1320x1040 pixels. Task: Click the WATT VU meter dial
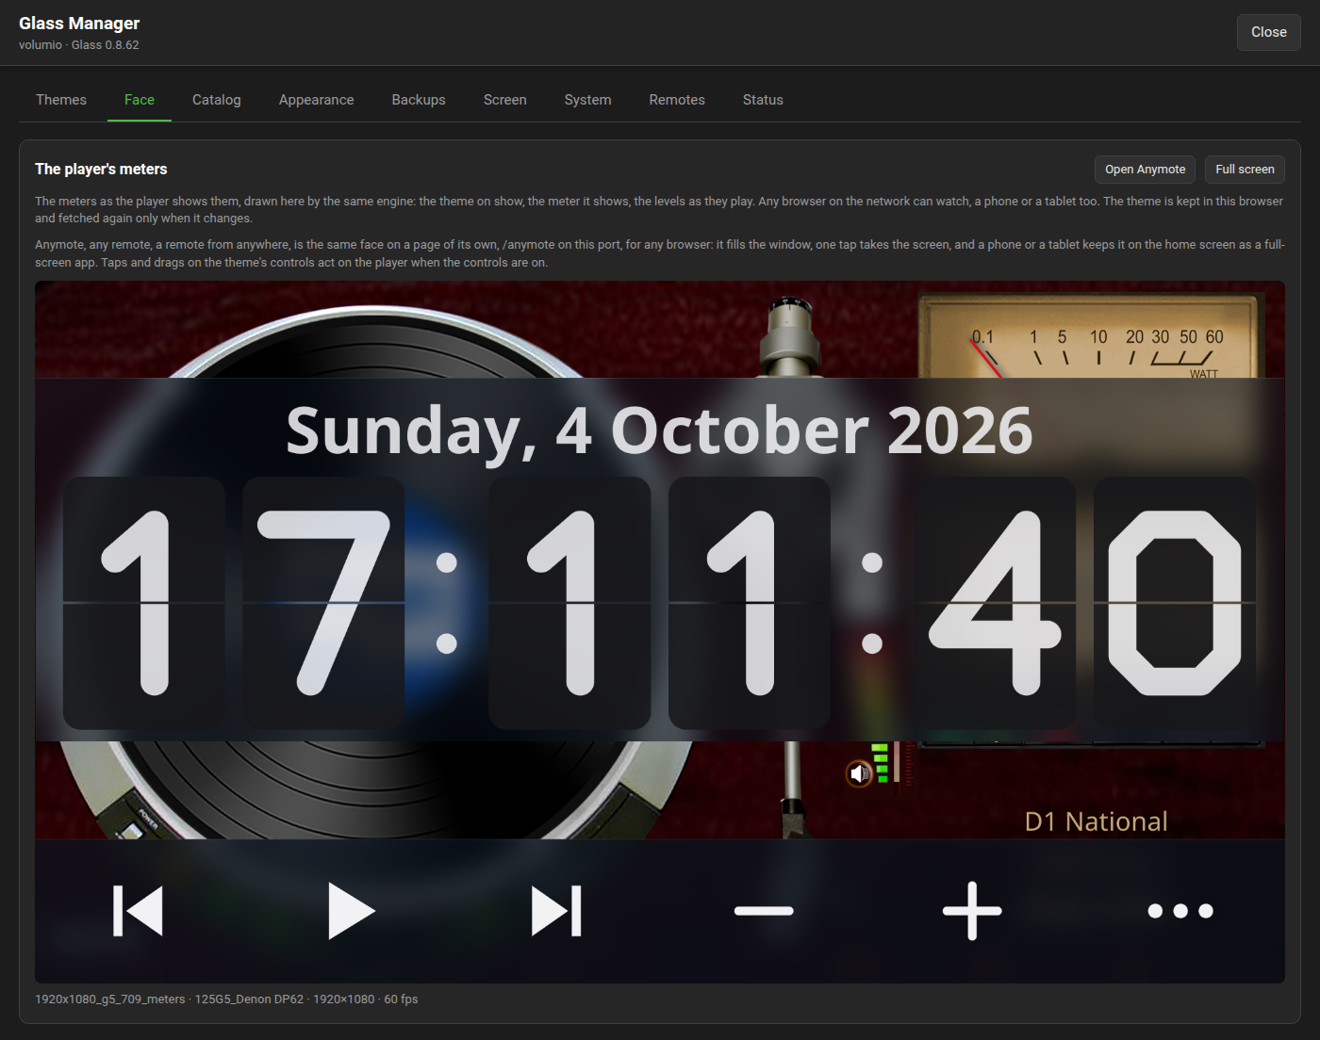pyautogui.click(x=1089, y=336)
